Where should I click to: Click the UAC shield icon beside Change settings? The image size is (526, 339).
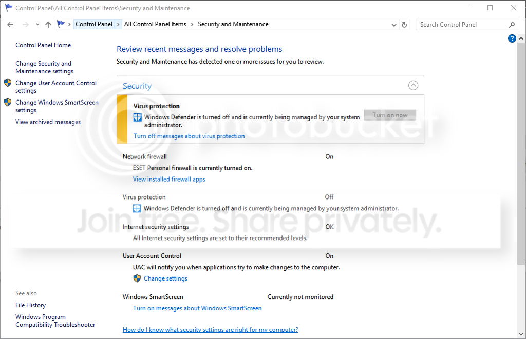[137, 278]
